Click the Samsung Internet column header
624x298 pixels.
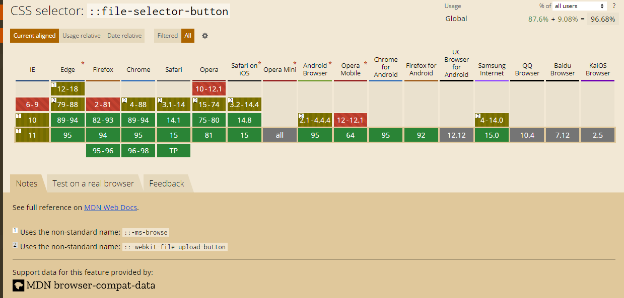point(492,69)
